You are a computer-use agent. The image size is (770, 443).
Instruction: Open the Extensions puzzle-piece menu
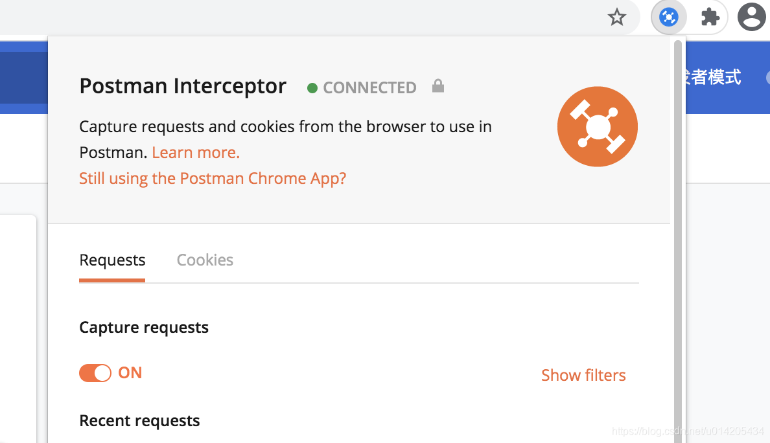[x=710, y=17]
